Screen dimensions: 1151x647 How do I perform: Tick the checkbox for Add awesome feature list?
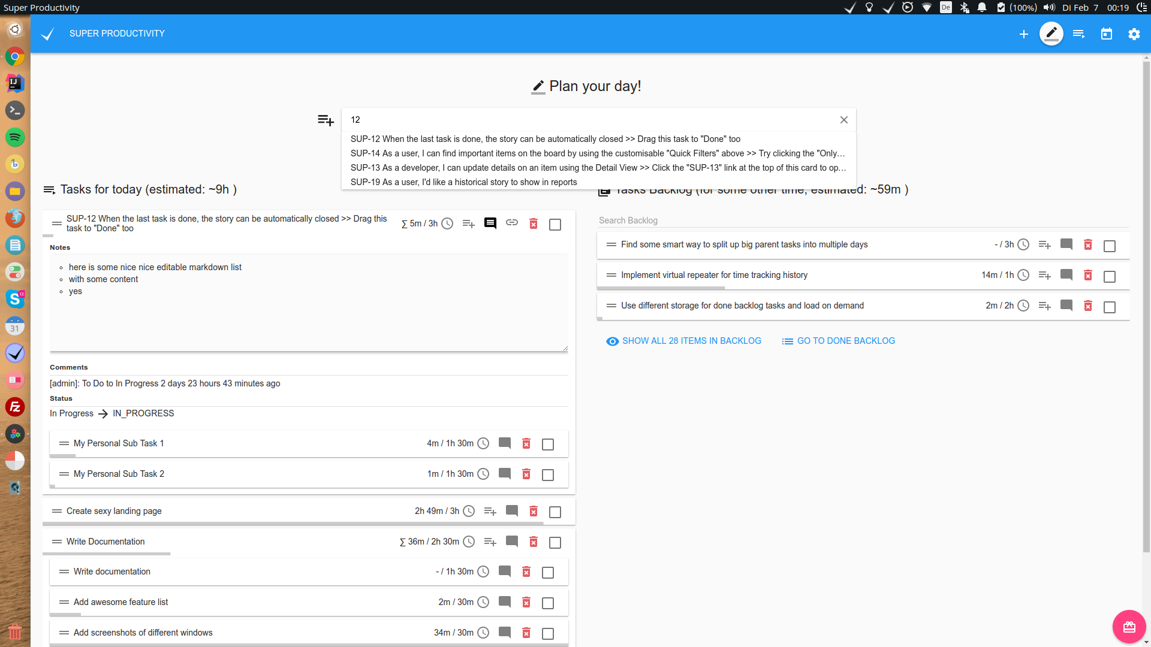click(x=547, y=603)
